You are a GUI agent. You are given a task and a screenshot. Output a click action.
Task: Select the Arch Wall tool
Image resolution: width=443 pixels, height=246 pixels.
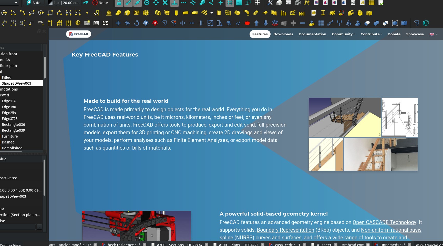pyautogui.click(x=158, y=13)
